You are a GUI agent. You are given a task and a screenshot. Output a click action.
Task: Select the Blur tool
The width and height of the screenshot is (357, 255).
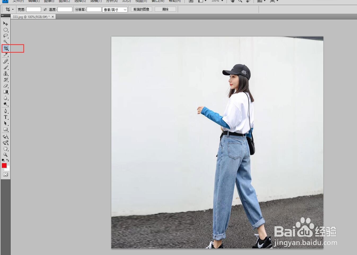pos(5,98)
